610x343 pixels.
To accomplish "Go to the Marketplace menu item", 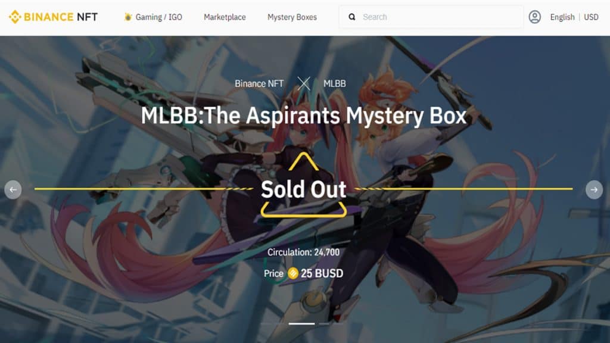I will (225, 17).
